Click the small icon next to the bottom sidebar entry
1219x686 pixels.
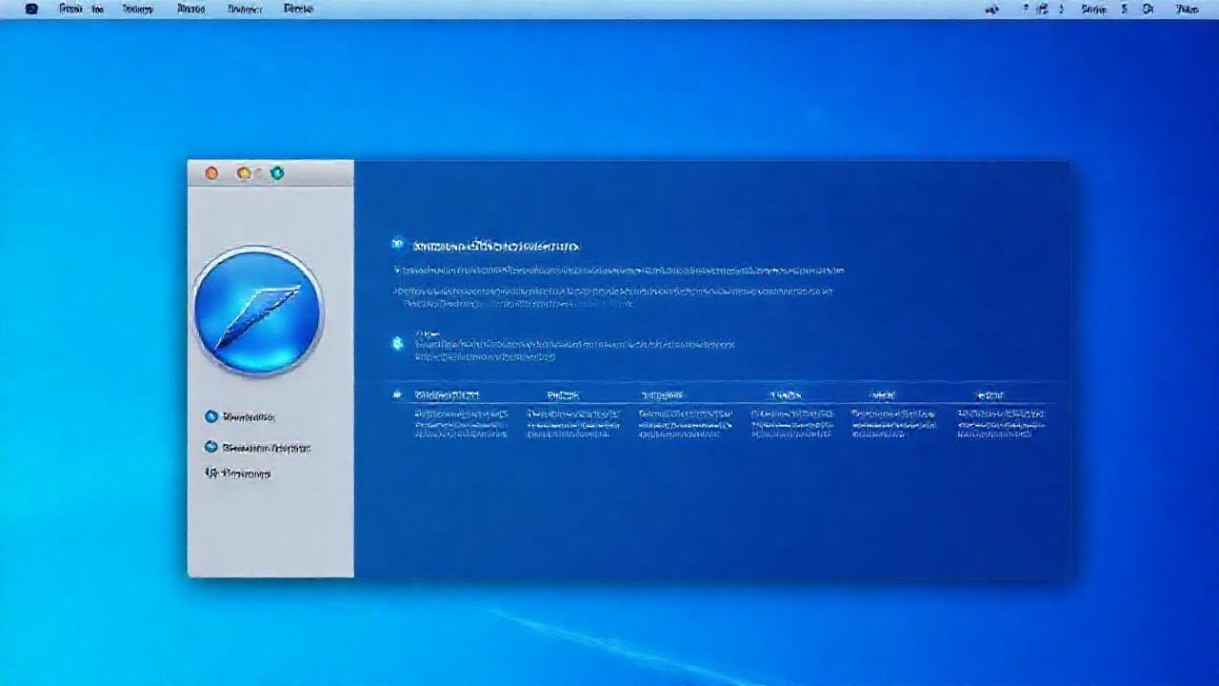pos(211,473)
